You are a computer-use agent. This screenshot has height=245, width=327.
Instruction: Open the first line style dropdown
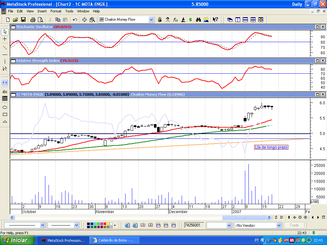43,225
